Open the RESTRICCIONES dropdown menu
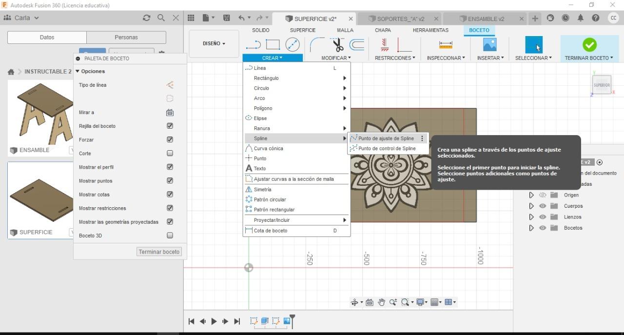 (x=395, y=58)
